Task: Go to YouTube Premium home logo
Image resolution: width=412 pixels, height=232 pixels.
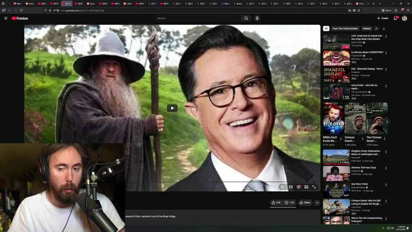Action: tap(20, 18)
